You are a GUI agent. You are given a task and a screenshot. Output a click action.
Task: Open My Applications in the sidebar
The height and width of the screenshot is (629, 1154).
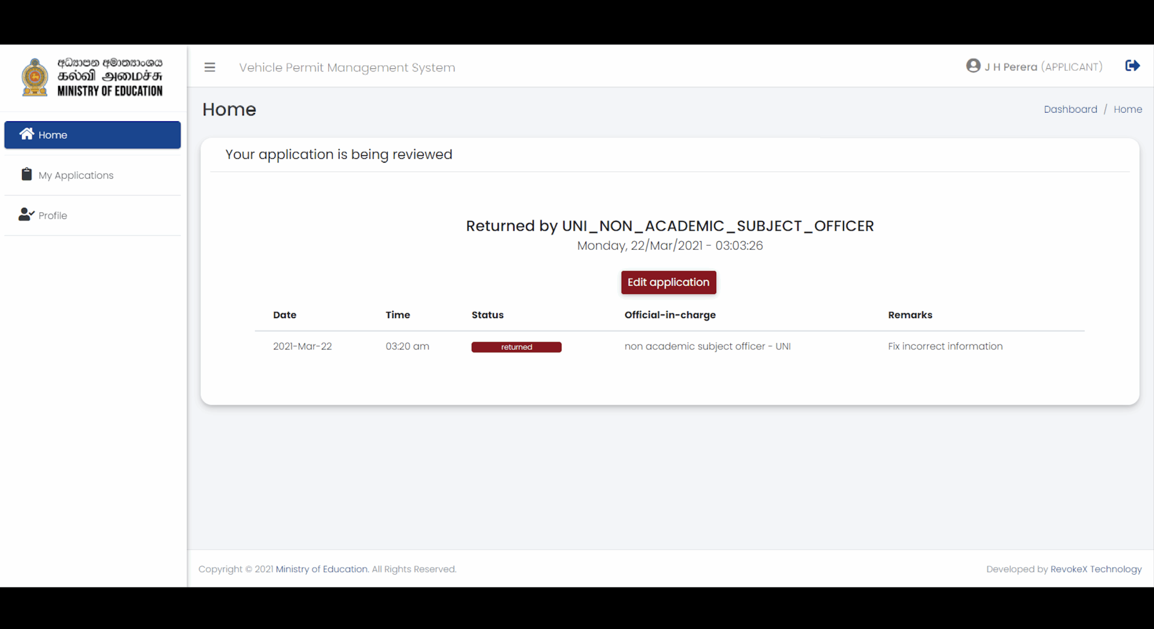(x=76, y=175)
